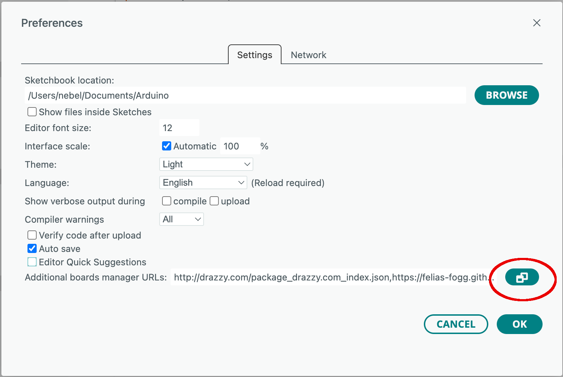Close the Preferences dialog with X
Image resolution: width=563 pixels, height=377 pixels.
(537, 23)
